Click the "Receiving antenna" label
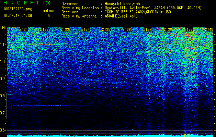The image size is (216, 137). pyautogui.click(x=79, y=16)
